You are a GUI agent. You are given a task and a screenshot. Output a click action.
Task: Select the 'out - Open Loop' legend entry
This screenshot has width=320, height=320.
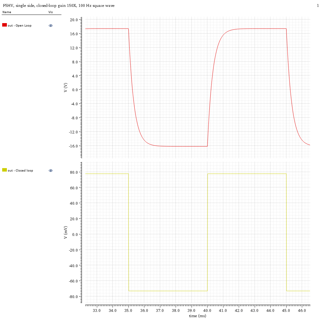click(x=20, y=26)
